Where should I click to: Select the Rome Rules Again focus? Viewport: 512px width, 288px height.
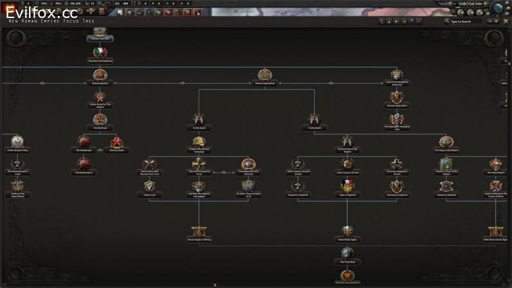pos(347,231)
